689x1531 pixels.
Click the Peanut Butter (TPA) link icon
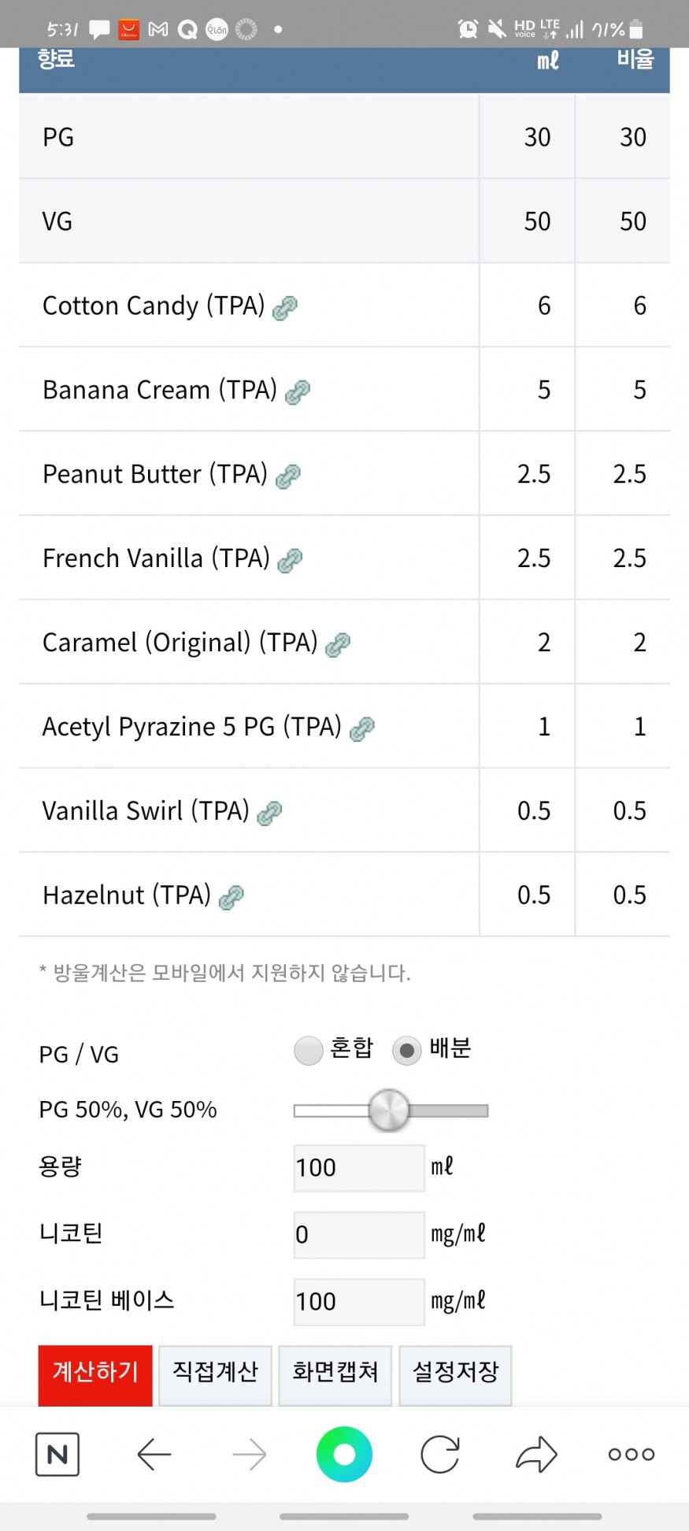pyautogui.click(x=288, y=476)
